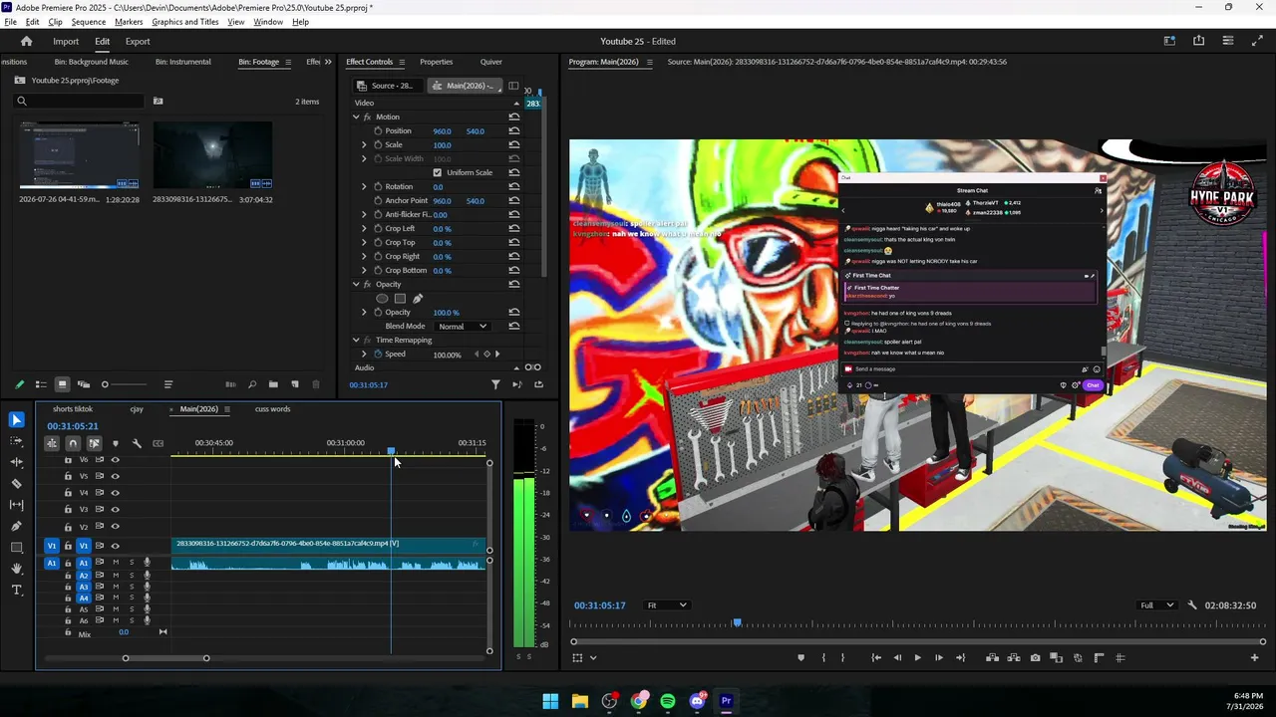The width and height of the screenshot is (1276, 717).
Task: Select the Type tool
Action: click(16, 591)
